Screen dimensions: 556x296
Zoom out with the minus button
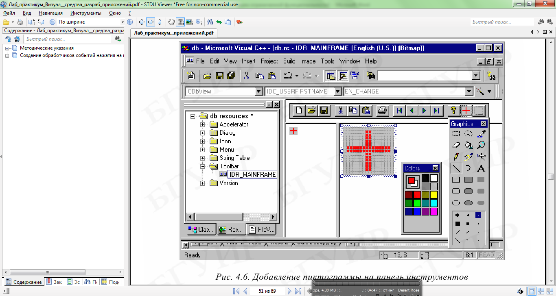click(53, 22)
